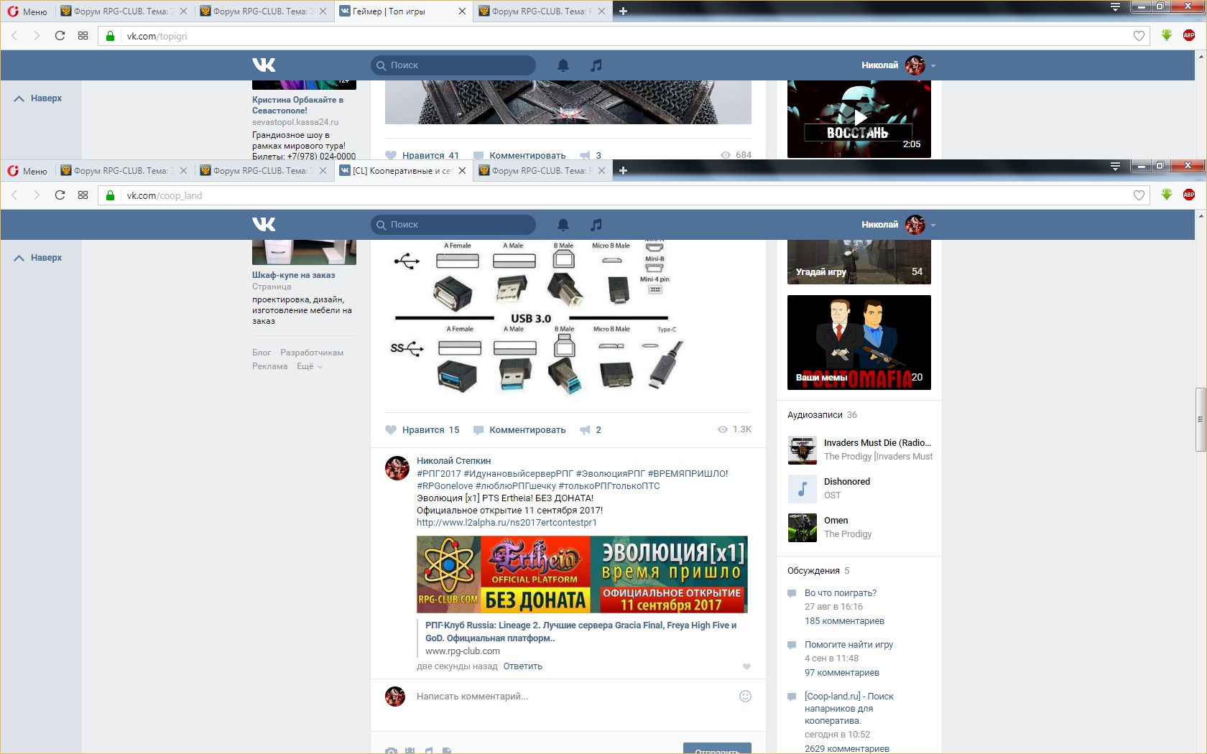The height and width of the screenshot is (754, 1207).
Task: Open l2alpha.ru link in the comment
Action: pos(507,523)
